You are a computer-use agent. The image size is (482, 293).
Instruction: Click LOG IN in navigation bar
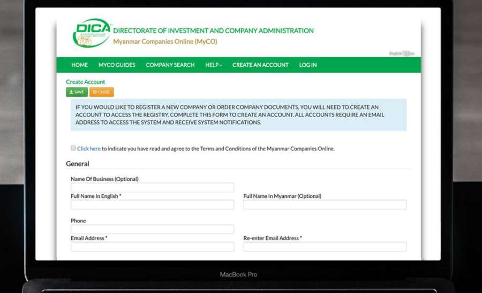click(x=308, y=65)
